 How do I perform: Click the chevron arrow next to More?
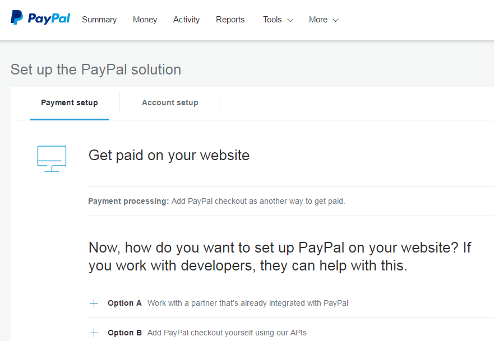click(335, 20)
